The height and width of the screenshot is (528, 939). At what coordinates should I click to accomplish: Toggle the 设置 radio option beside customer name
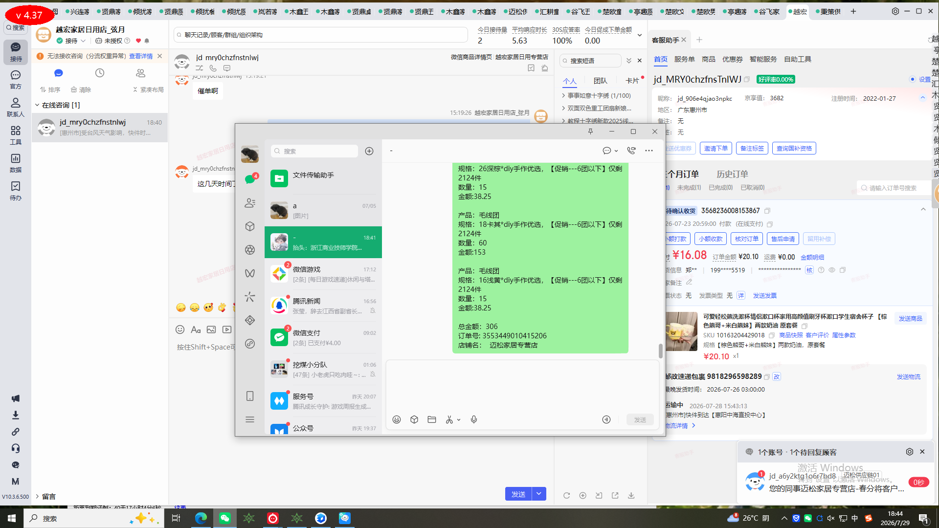912,79
